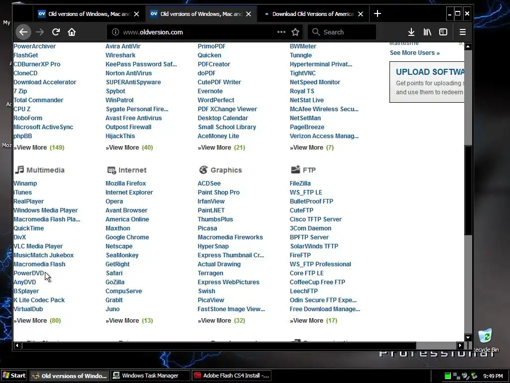Open the Recycle Bin desktop icon
The image size is (510, 383).
485,340
